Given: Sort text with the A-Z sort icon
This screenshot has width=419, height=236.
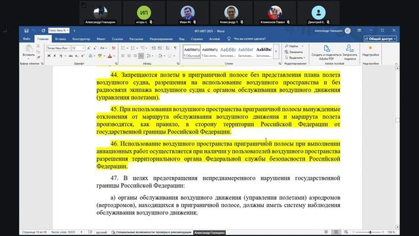Looking at the screenshot, I should [168, 48].
